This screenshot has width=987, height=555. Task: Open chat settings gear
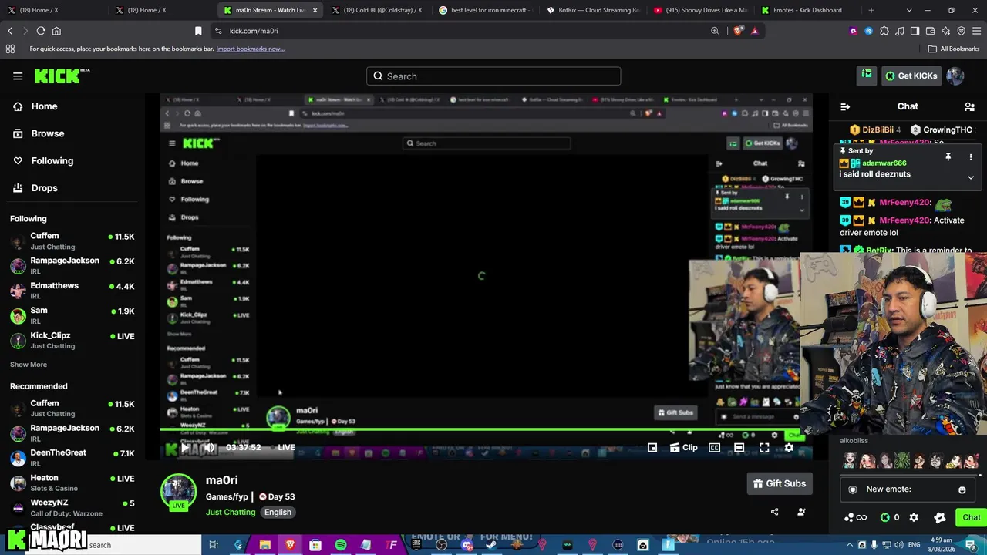tap(914, 518)
